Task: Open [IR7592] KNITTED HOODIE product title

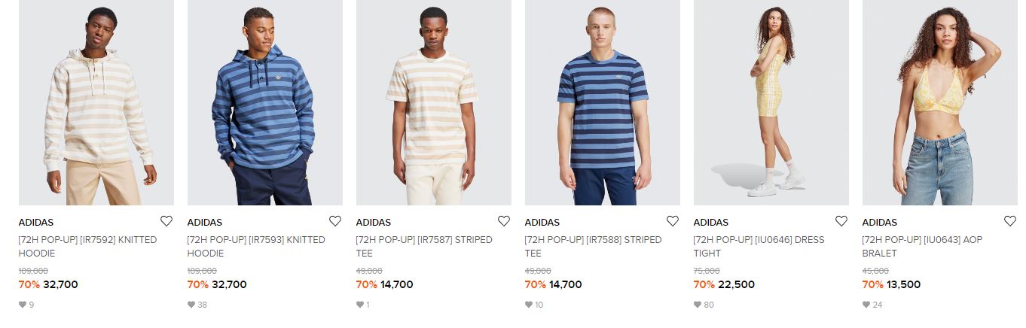Action: coord(88,247)
